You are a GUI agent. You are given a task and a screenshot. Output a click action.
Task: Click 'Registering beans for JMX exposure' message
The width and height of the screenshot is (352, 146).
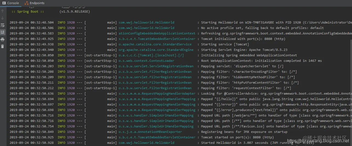(244, 132)
